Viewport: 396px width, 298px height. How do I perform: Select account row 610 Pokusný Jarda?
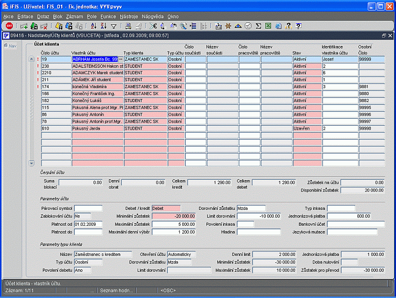click(213, 128)
